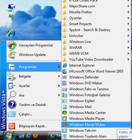
Task: Click the red power icon for Bilgisayarı Kapat
Action: click(x=12, y=126)
